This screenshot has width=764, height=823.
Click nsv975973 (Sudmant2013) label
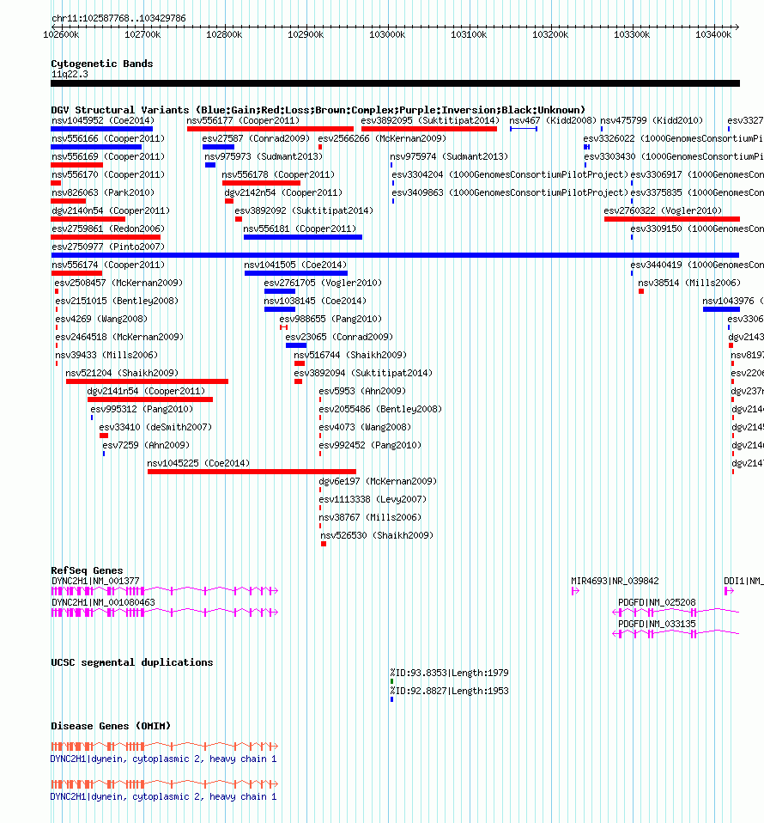coord(264,156)
